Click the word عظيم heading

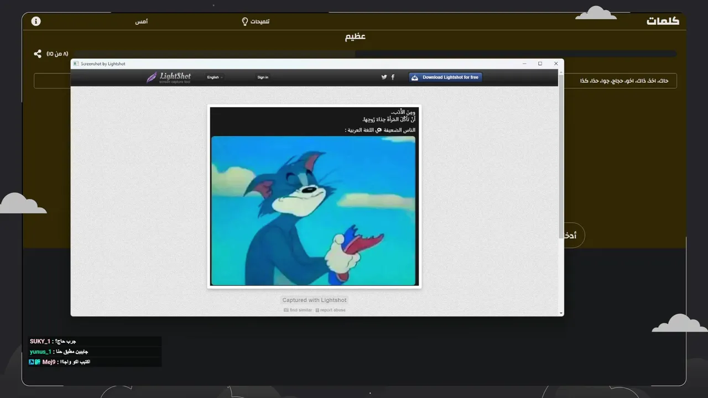click(x=355, y=37)
